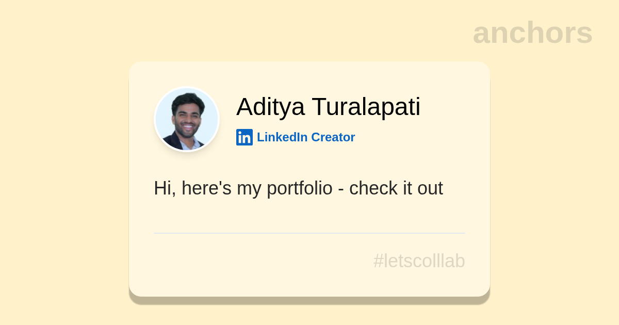Click the "Hi," greeting at the description start
619x325 pixels.
pos(165,188)
